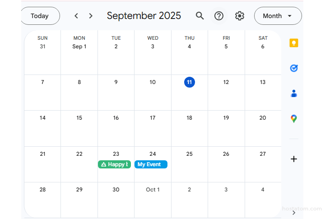The height and width of the screenshot is (219, 325).
Task: Open Google Contacts side panel icon
Action: coord(294,93)
